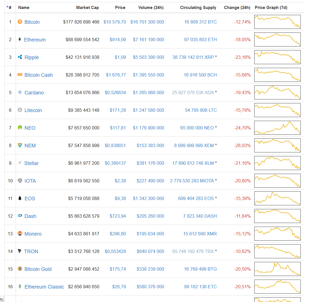Viewport: 322px width, 302px height.
Task: Click the orange Bitcoin coin icon
Action: tap(20, 22)
